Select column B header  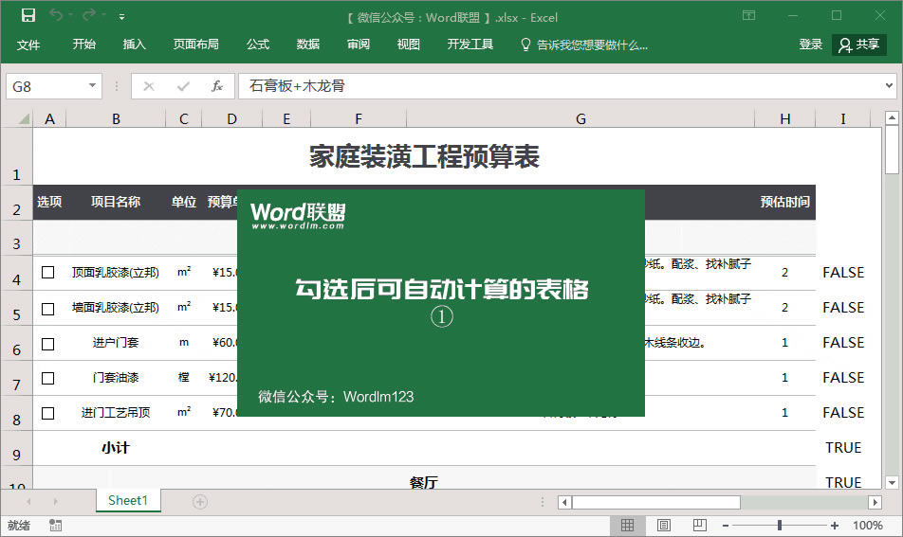tap(116, 119)
